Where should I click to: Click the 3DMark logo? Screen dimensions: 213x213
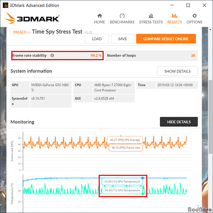(32, 18)
